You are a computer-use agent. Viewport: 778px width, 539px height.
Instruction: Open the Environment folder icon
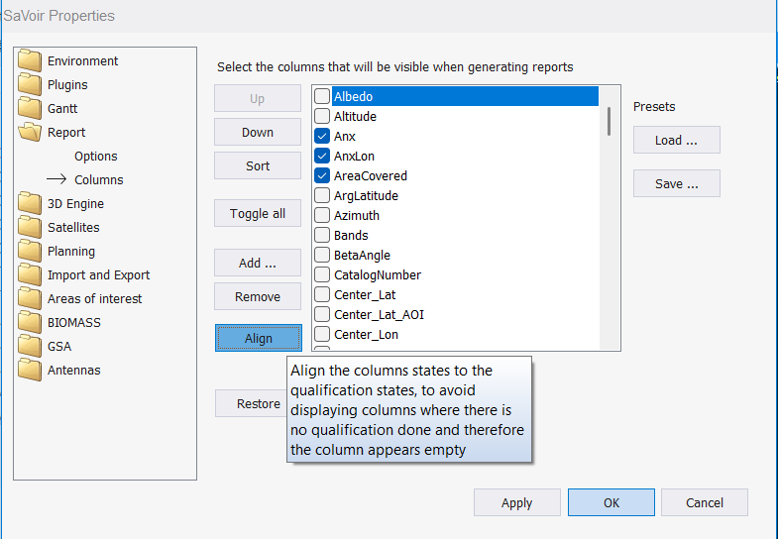30,61
